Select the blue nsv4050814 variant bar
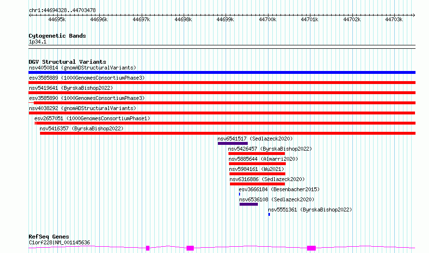Viewport: 429px width, 253px height. 222,72
